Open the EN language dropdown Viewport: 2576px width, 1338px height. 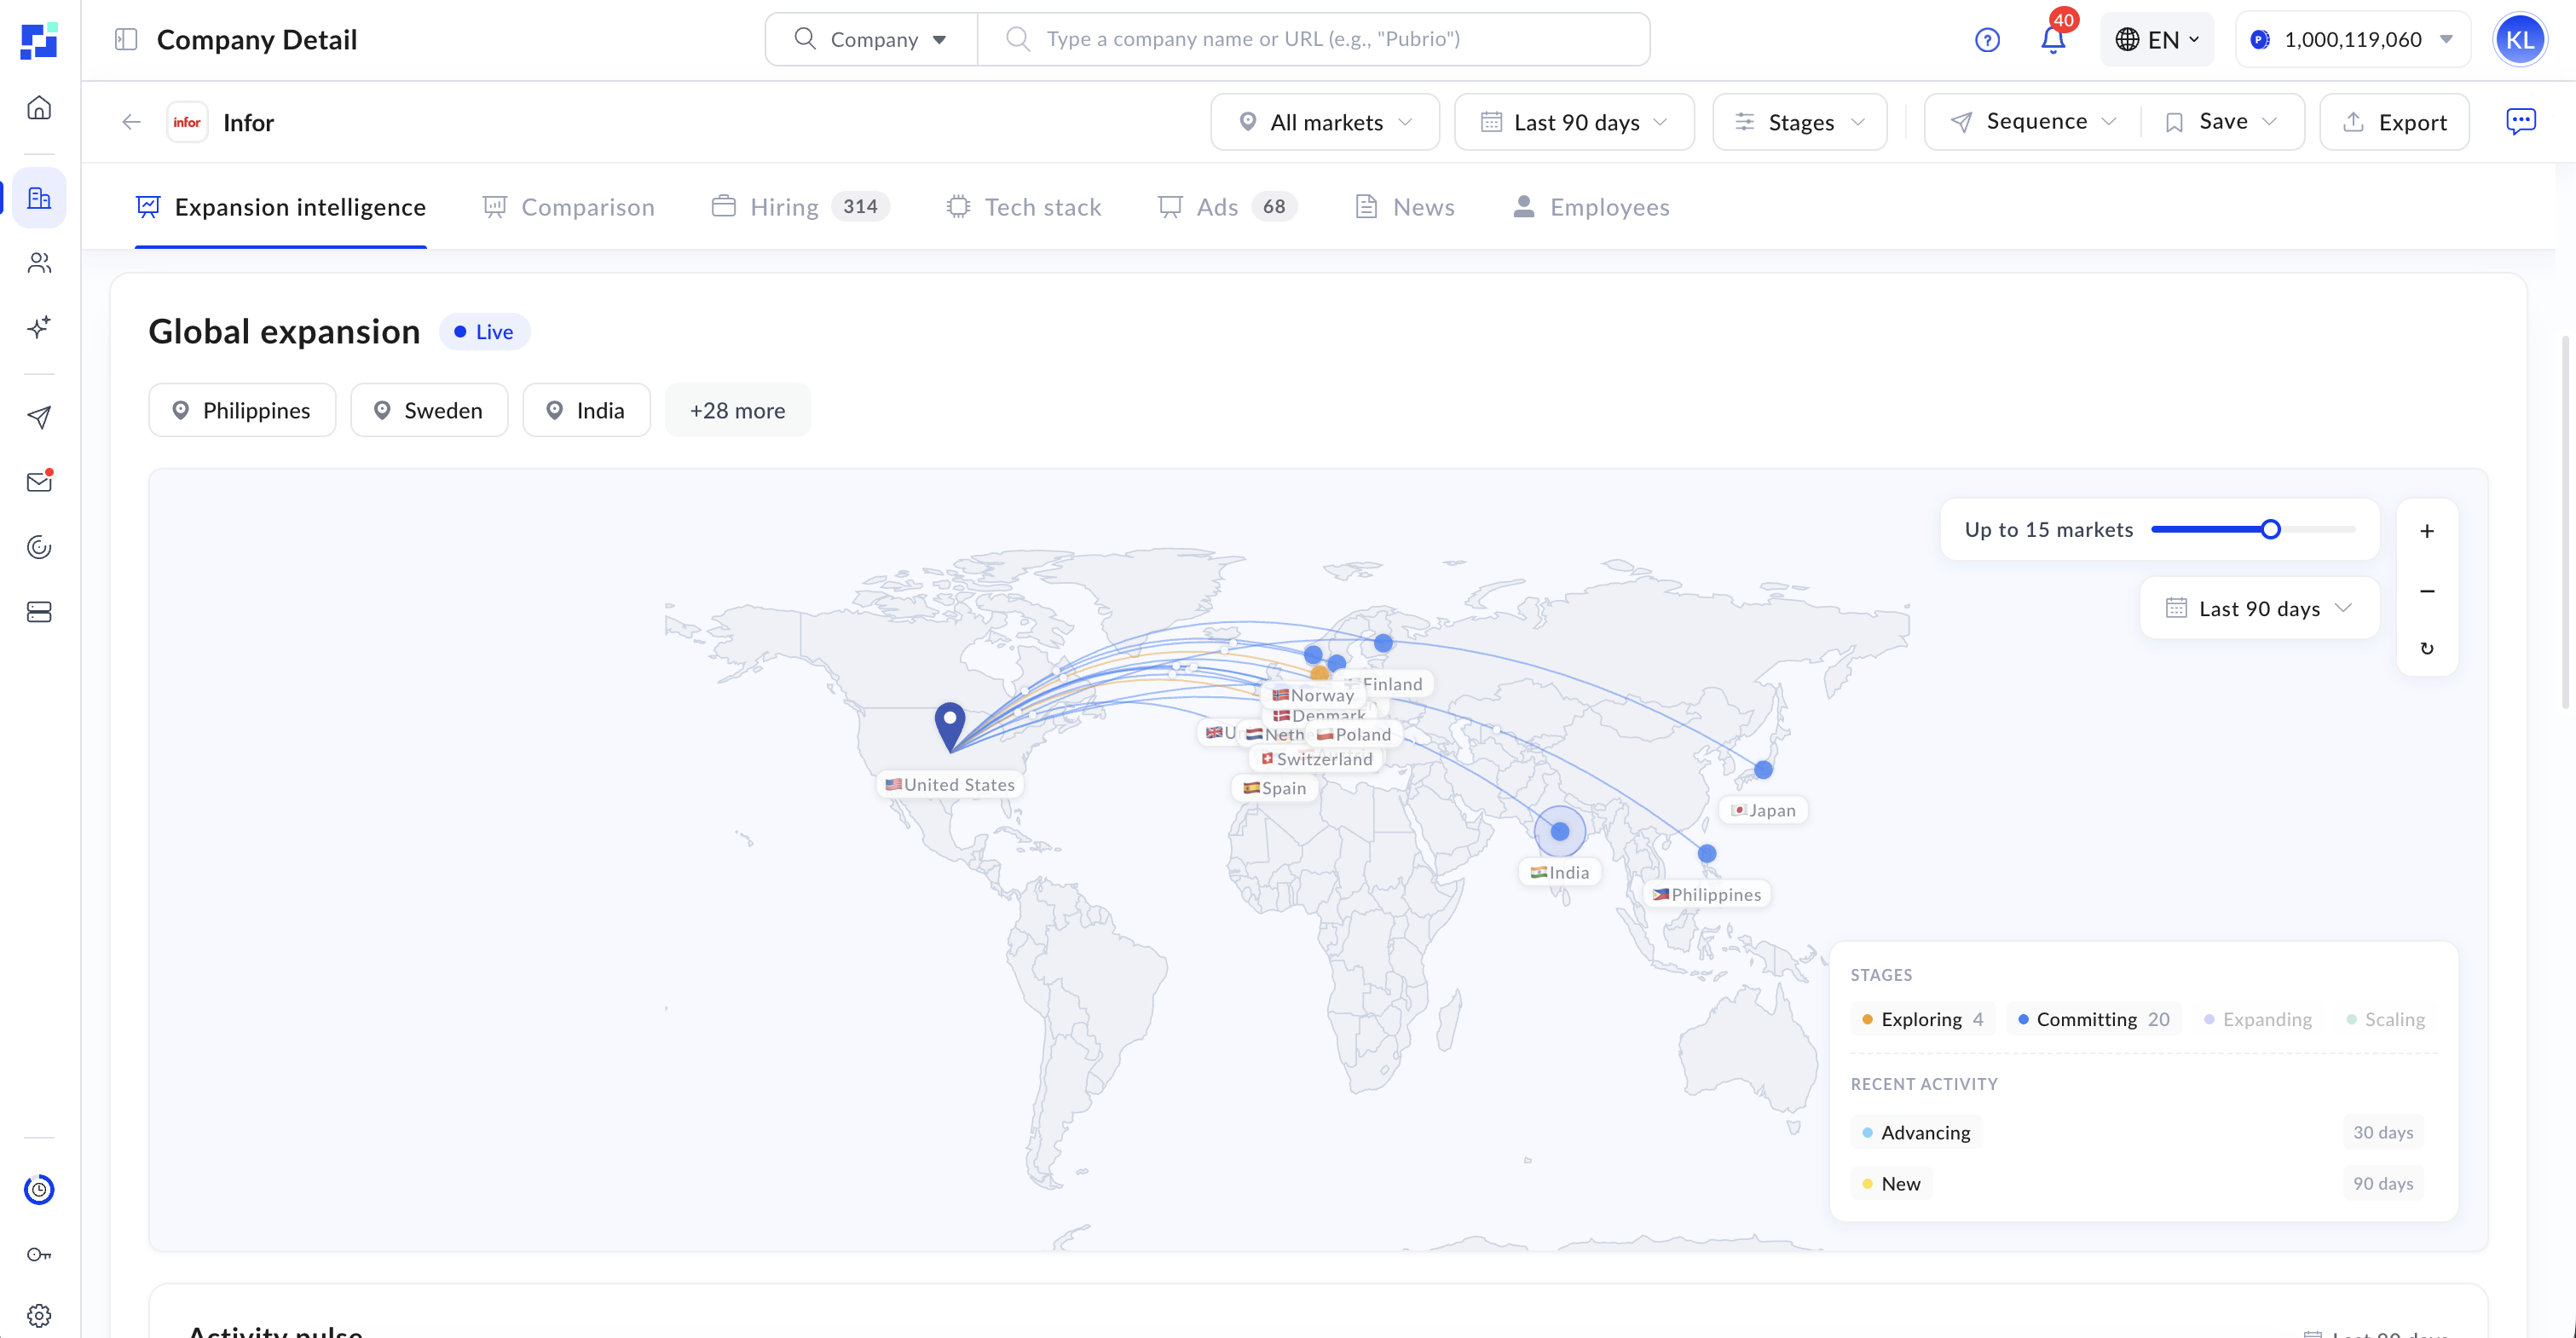[2157, 39]
